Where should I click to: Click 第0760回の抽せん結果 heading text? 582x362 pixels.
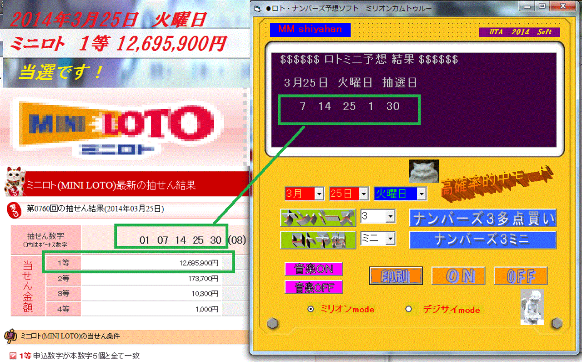pyautogui.click(x=95, y=209)
